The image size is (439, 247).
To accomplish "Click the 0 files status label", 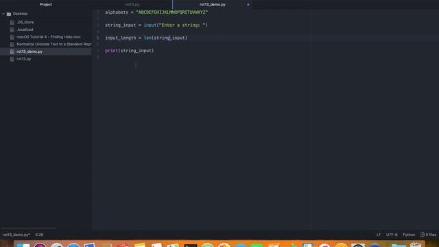I will tap(431, 235).
